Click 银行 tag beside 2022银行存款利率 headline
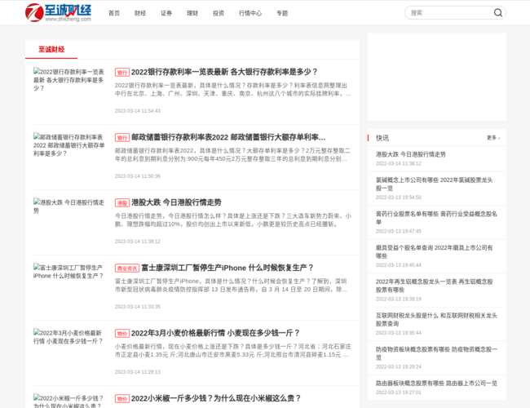The image size is (530, 408). 122,73
